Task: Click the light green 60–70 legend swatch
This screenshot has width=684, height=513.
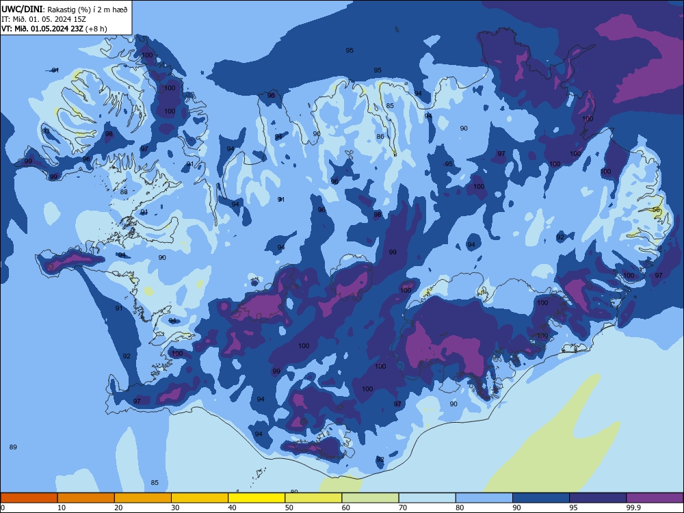Action: click(370, 498)
